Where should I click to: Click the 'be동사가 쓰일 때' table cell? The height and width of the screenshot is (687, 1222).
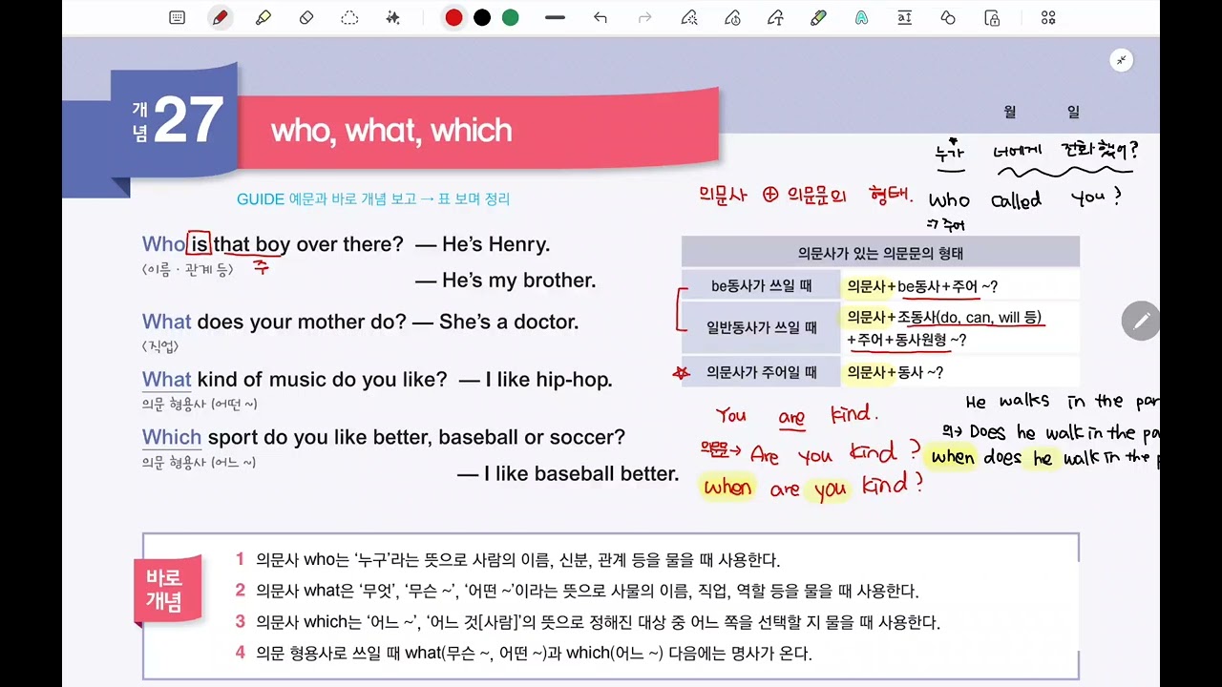[761, 285]
